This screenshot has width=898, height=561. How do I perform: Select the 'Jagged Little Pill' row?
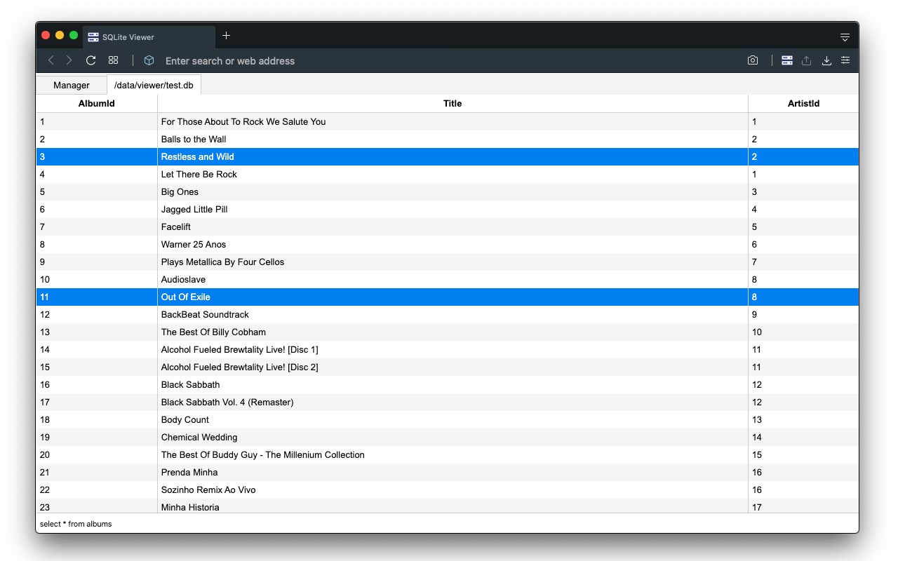point(448,209)
